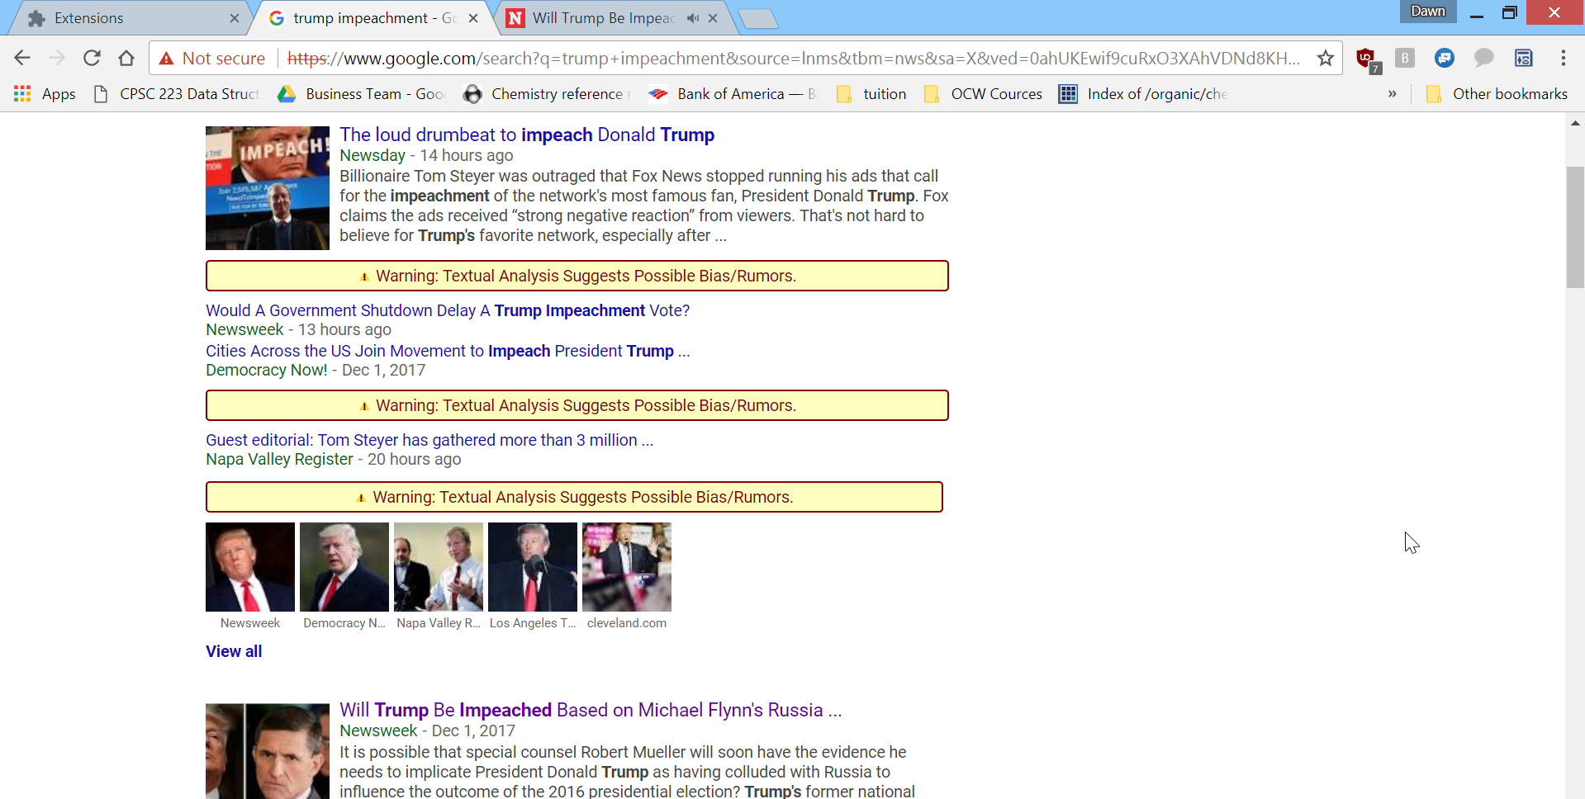Open the Apps launcher shortcut

(x=45, y=94)
